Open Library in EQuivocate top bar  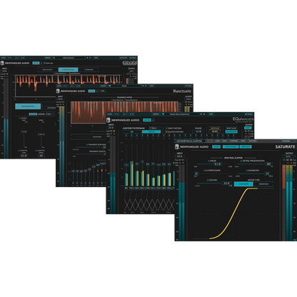pos(156,114)
